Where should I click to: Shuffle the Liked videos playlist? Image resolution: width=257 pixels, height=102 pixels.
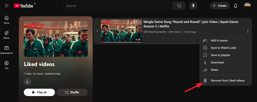point(72,92)
